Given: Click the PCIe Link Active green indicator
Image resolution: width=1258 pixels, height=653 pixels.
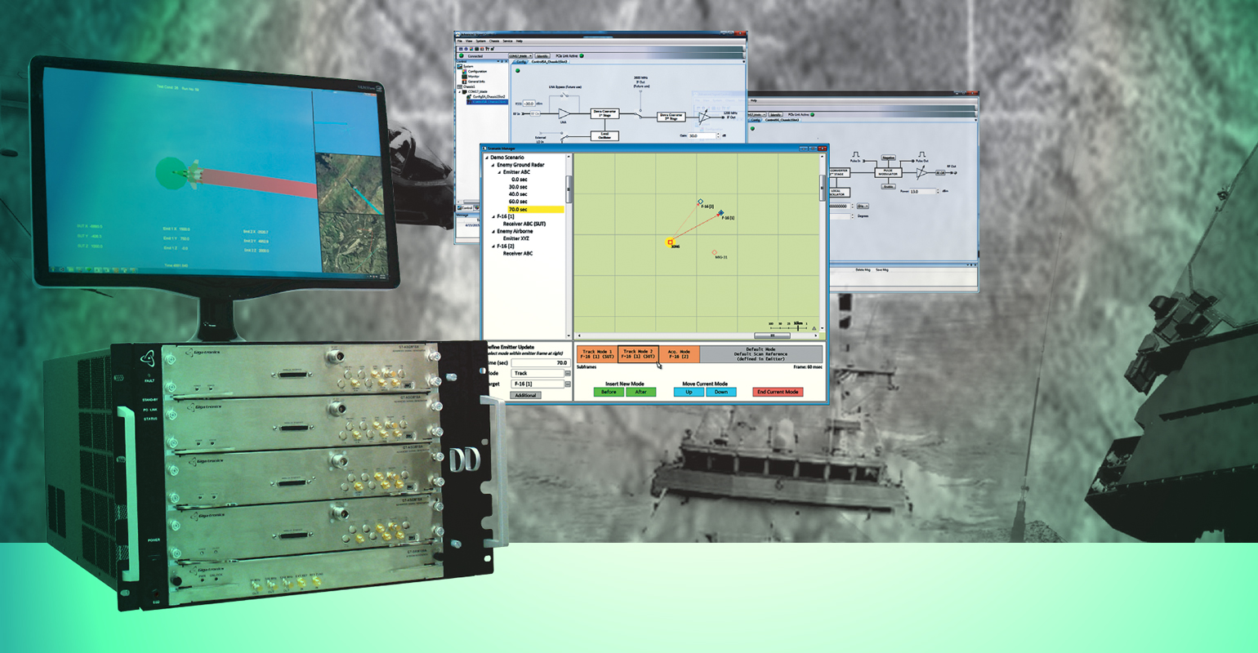Looking at the screenshot, I should 582,56.
